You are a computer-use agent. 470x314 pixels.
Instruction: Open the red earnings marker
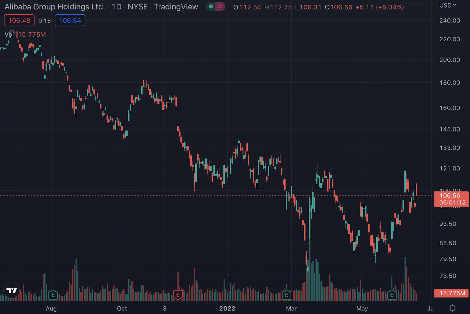(x=178, y=295)
